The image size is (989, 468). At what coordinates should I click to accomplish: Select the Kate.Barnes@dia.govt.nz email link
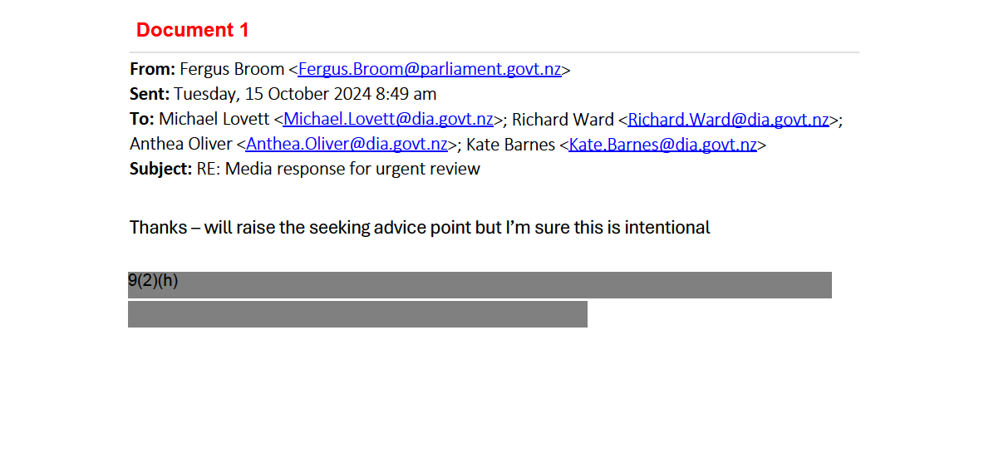662,144
